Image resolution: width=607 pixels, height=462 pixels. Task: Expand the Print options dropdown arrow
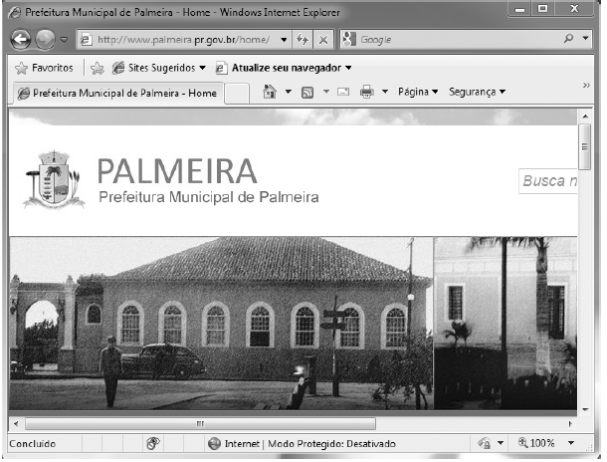point(385,92)
